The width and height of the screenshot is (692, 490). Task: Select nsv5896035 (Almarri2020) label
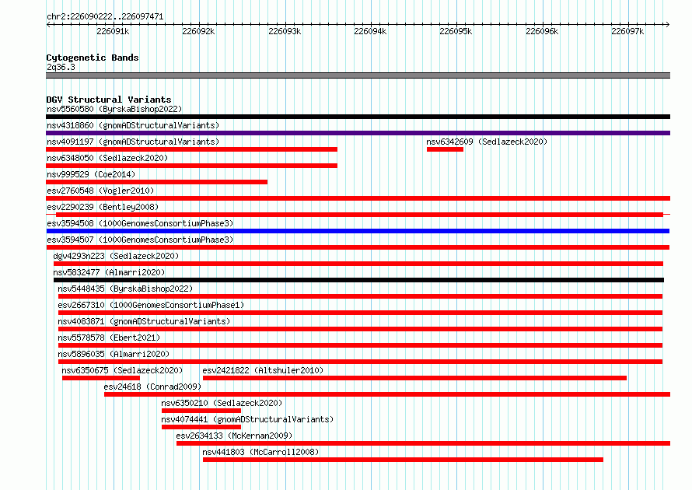point(114,354)
